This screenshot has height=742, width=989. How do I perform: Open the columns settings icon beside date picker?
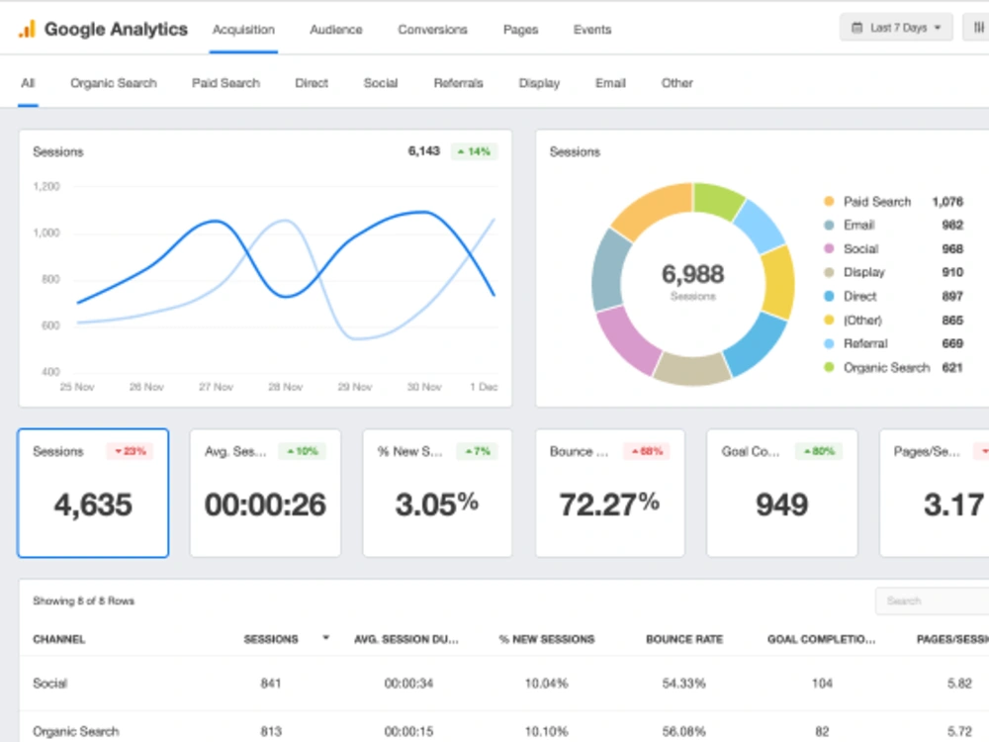point(978,28)
